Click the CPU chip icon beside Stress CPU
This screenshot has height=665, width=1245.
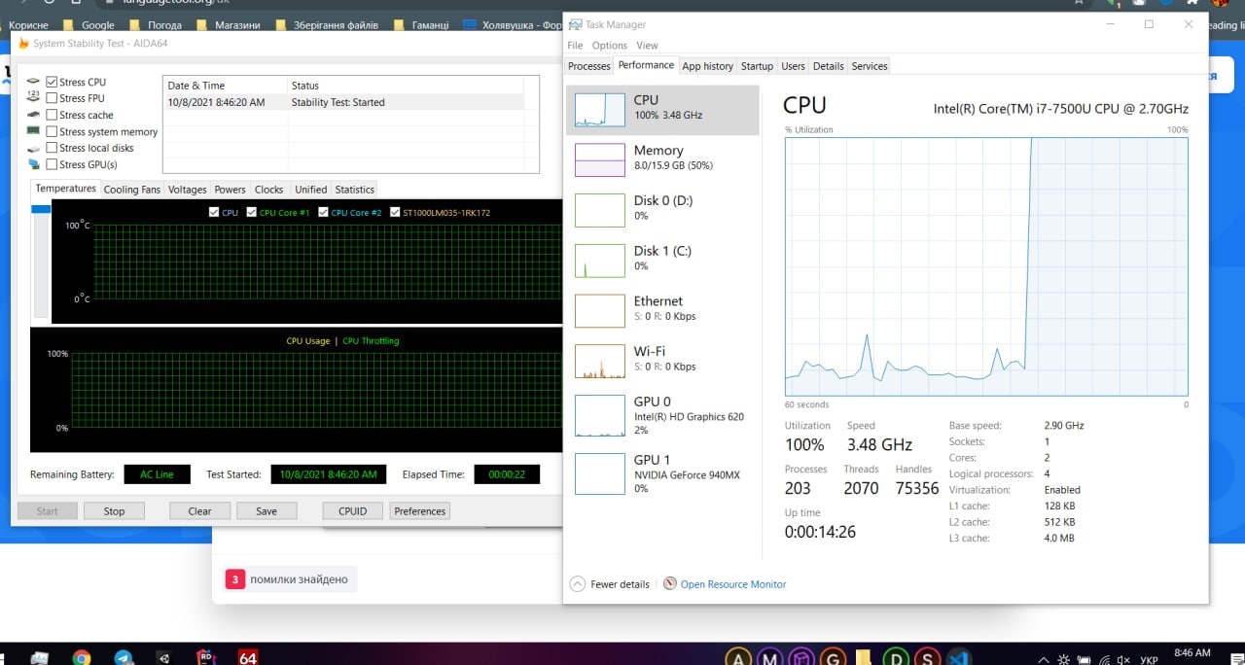point(34,82)
